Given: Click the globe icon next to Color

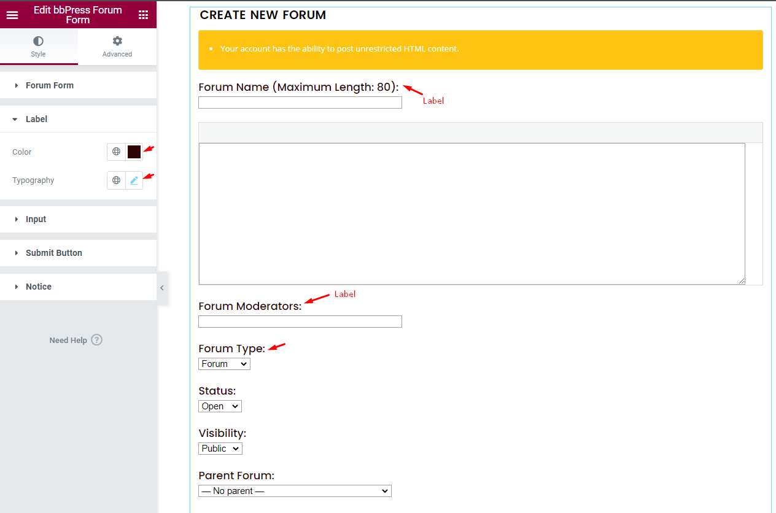Looking at the screenshot, I should coord(116,152).
